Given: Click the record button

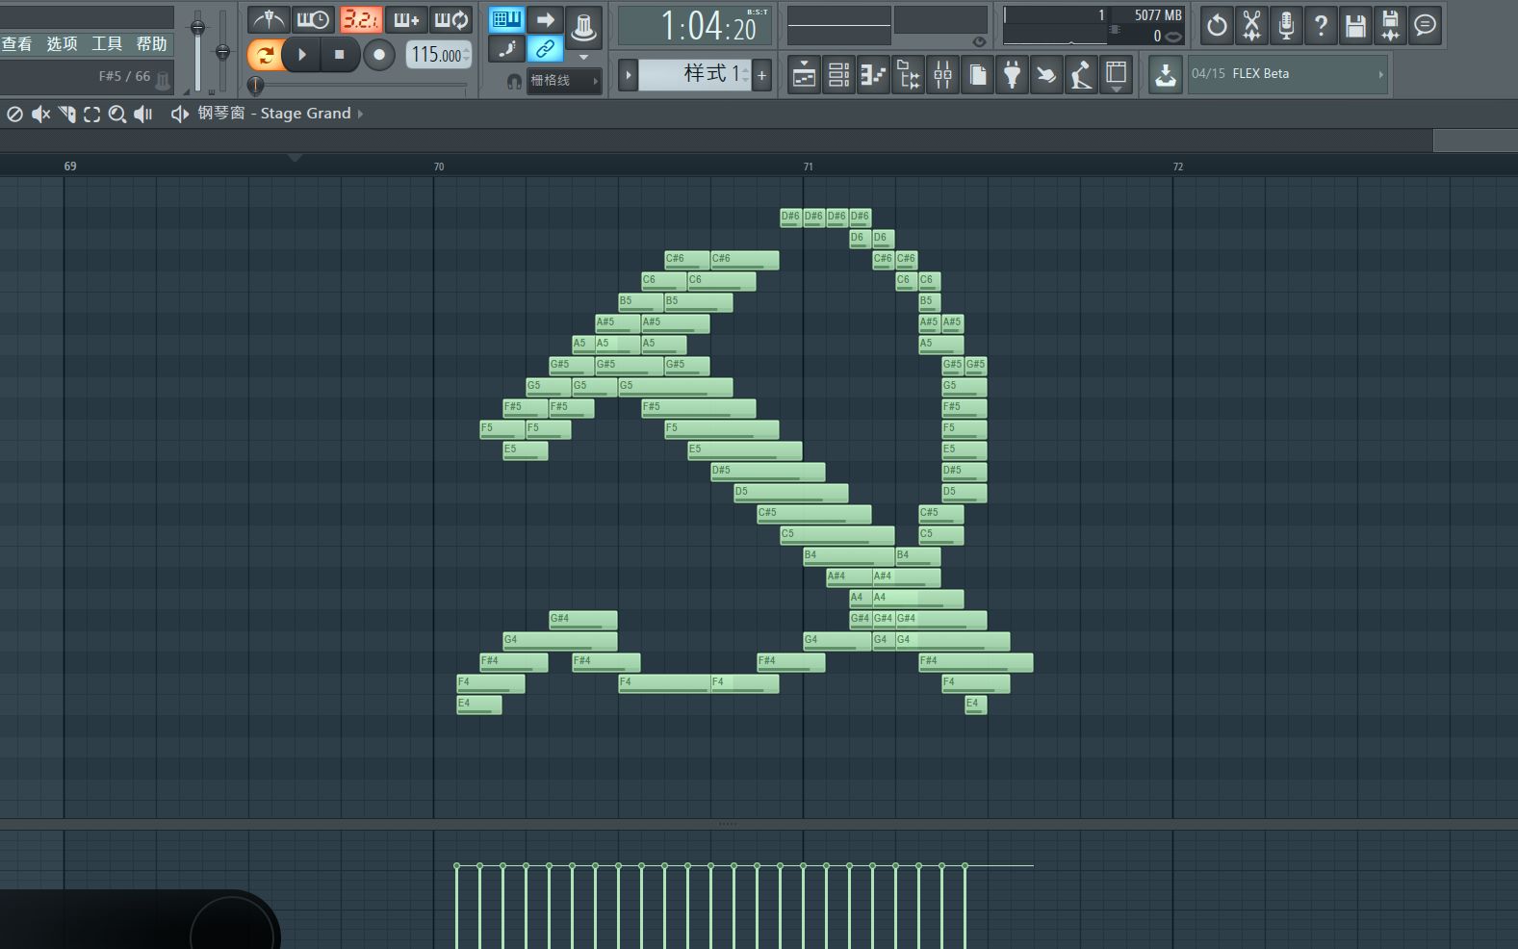Looking at the screenshot, I should (379, 55).
